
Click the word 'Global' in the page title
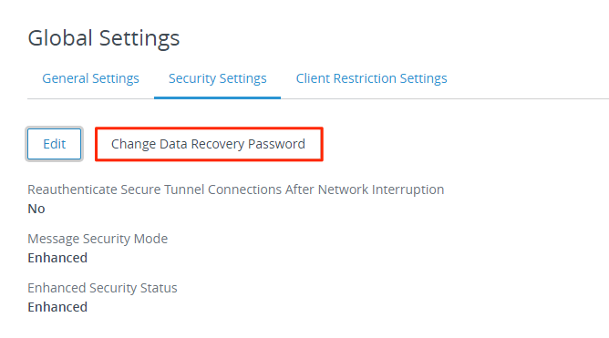60,38
